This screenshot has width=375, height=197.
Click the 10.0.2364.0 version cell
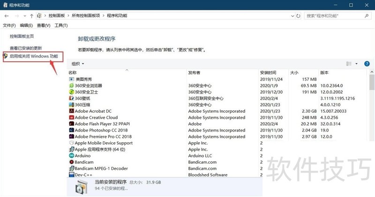[x=331, y=86]
